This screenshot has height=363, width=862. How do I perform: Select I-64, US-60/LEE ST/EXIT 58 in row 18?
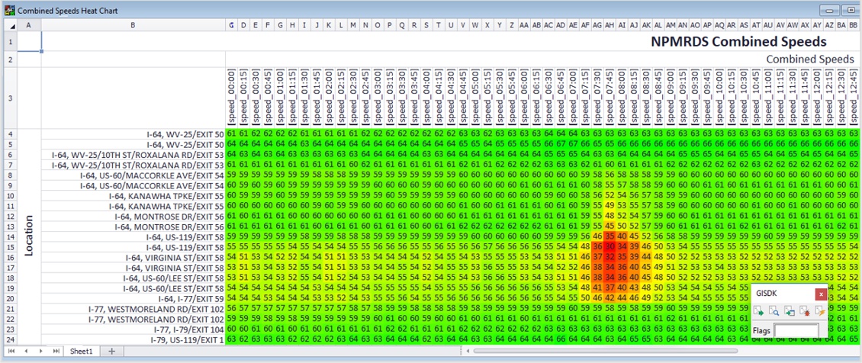133,278
